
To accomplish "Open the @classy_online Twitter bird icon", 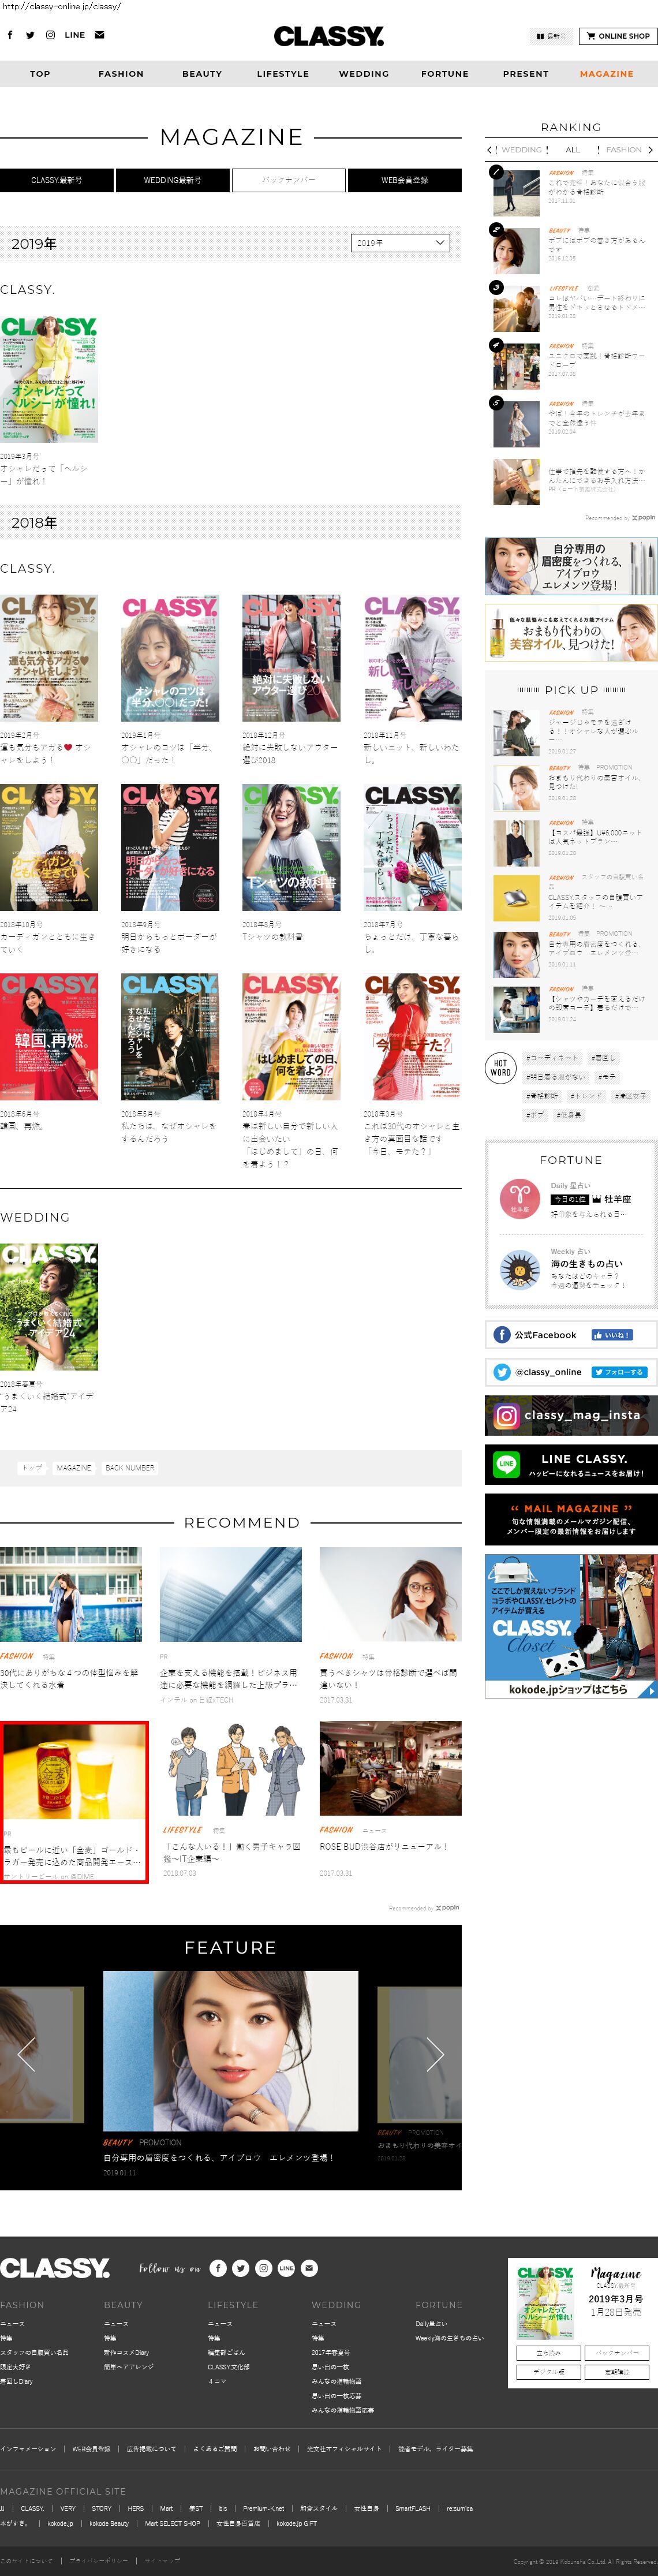I will coord(502,1372).
